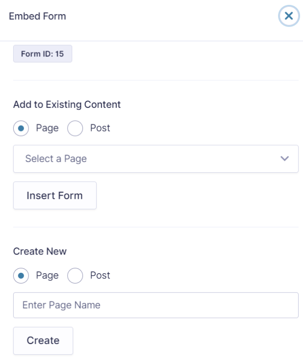Viewport: 303px width, 364px height.
Task: Click the chevron arrow in the Select a Page box
Action: 285,158
